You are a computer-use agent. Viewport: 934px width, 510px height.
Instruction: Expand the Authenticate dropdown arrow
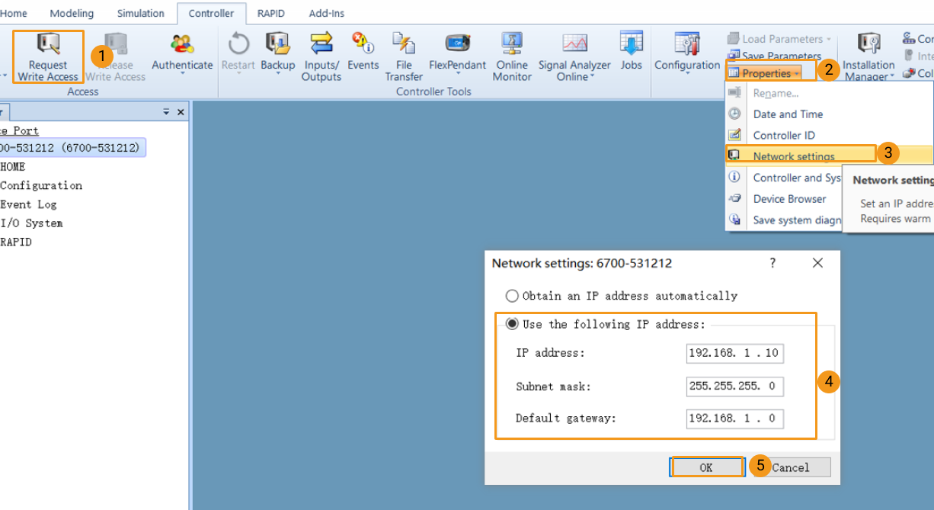click(182, 75)
